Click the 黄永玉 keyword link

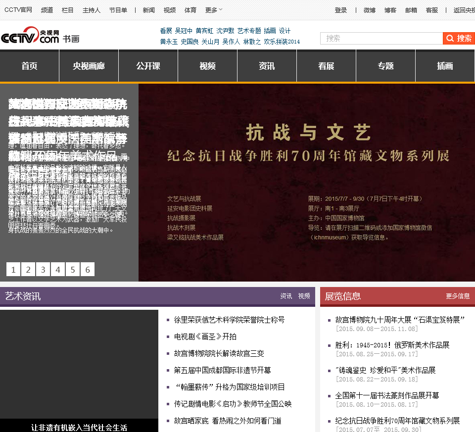pyautogui.click(x=169, y=42)
